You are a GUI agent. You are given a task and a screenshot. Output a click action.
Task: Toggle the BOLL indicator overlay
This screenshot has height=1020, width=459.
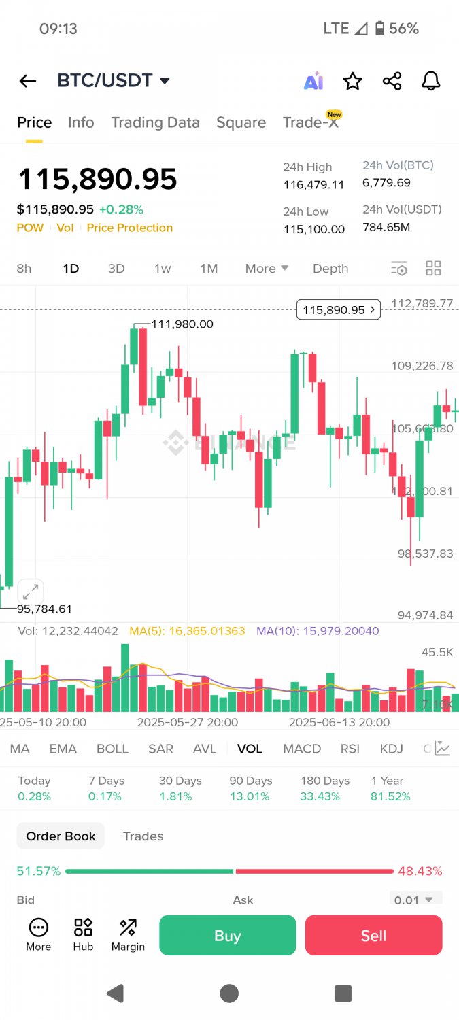[112, 748]
